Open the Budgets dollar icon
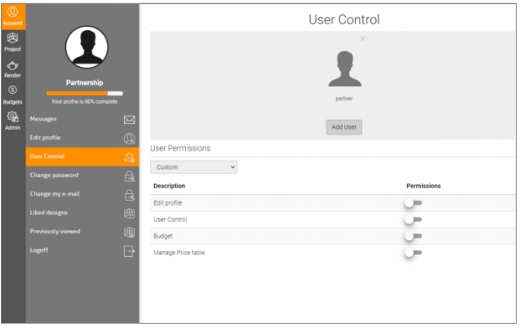This screenshot has width=530, height=332. pyautogui.click(x=13, y=89)
